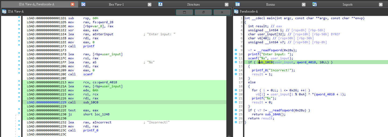
Task: Click the scanf call in pseudocode line 11
Action: [271, 58]
